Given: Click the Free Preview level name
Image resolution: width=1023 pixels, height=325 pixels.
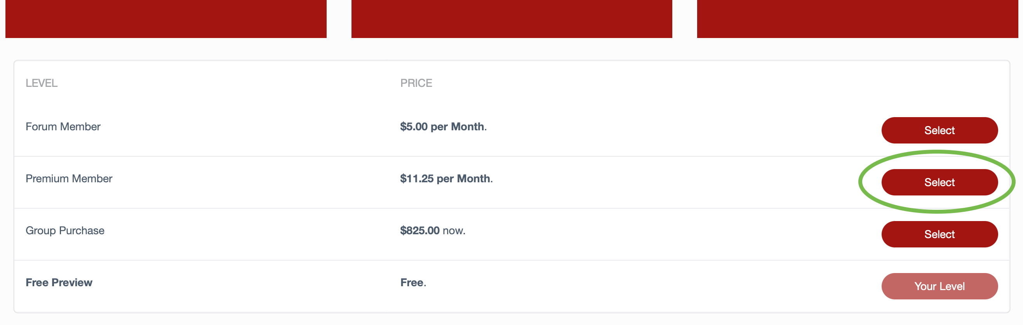Looking at the screenshot, I should [59, 282].
